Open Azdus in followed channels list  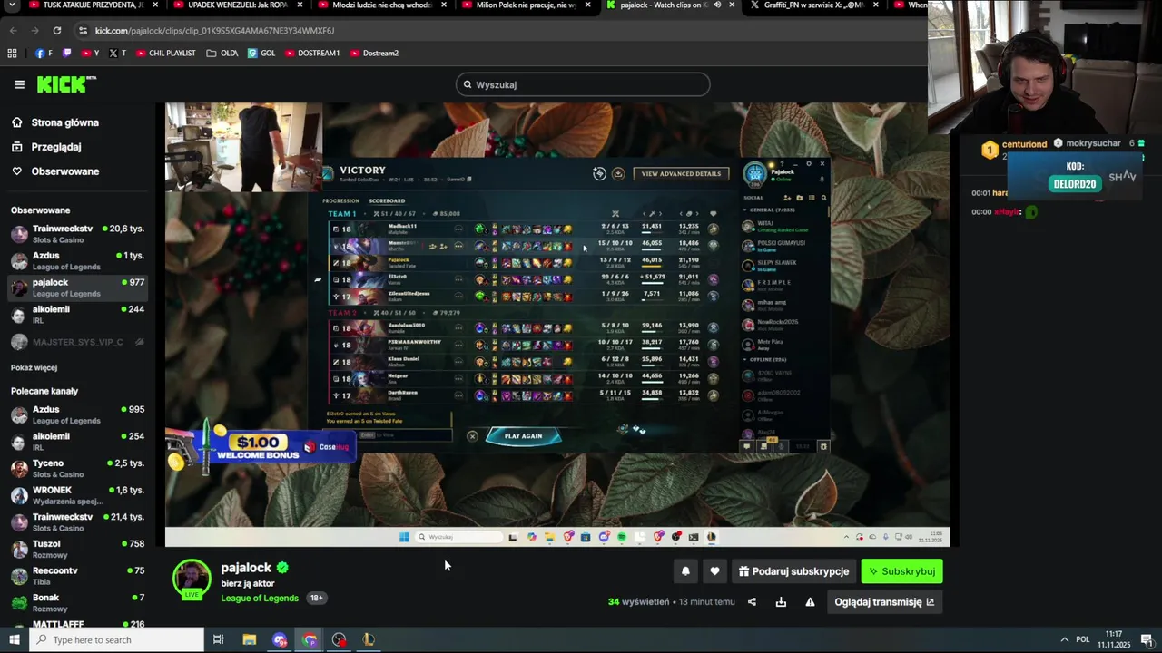tap(78, 260)
